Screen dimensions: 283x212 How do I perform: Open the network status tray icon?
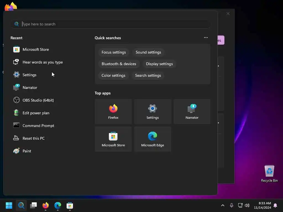(x=240, y=205)
